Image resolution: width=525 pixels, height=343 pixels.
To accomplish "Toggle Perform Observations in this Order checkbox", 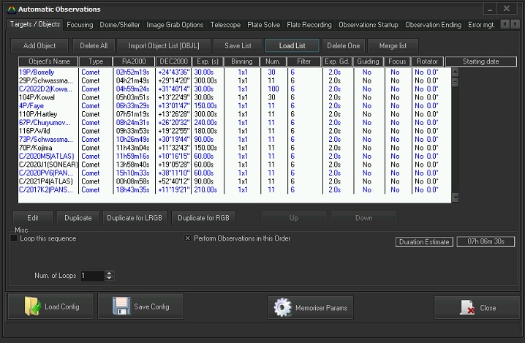I will pos(188,238).
